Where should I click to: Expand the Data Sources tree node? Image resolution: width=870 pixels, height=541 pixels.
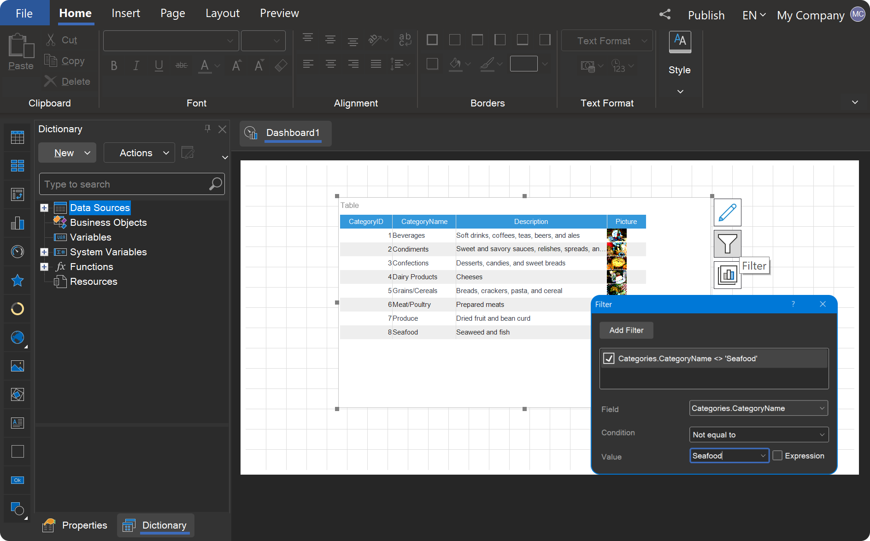coord(44,208)
